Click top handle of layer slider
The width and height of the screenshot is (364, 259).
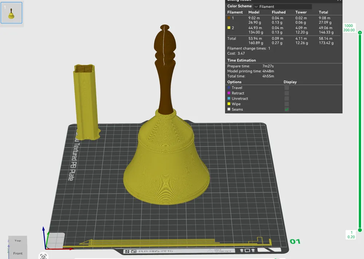click(x=360, y=33)
